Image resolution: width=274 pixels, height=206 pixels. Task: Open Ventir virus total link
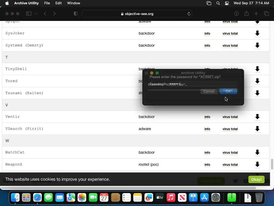[x=230, y=117]
